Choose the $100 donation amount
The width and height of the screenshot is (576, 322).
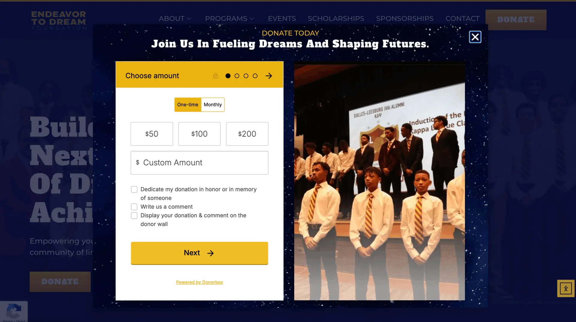click(199, 134)
